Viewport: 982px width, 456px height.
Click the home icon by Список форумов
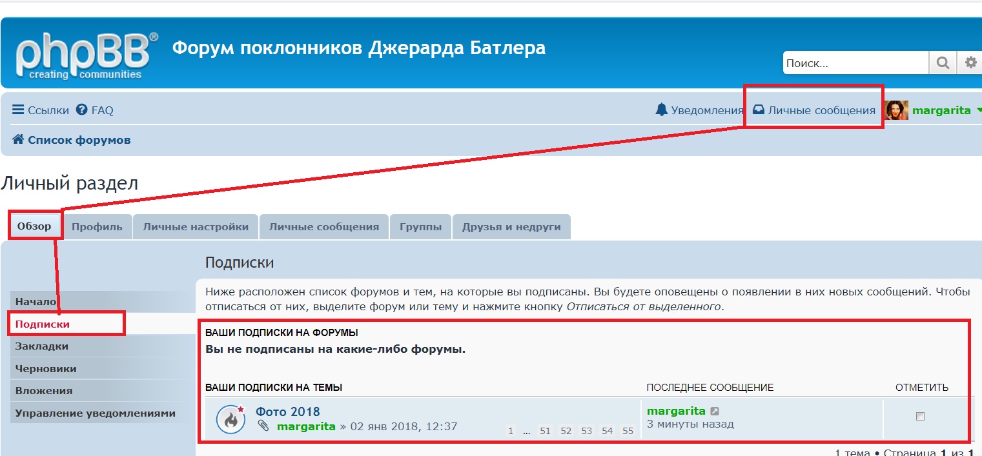point(18,140)
